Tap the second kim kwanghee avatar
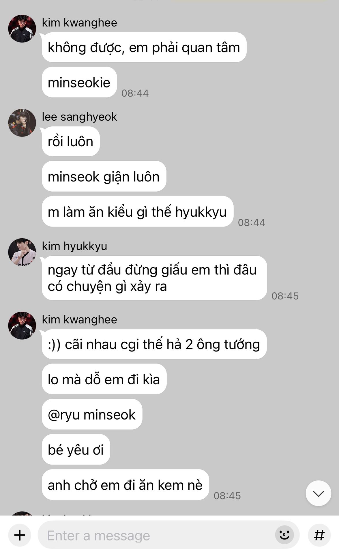Screen dimensions: 339x554 click(22, 325)
